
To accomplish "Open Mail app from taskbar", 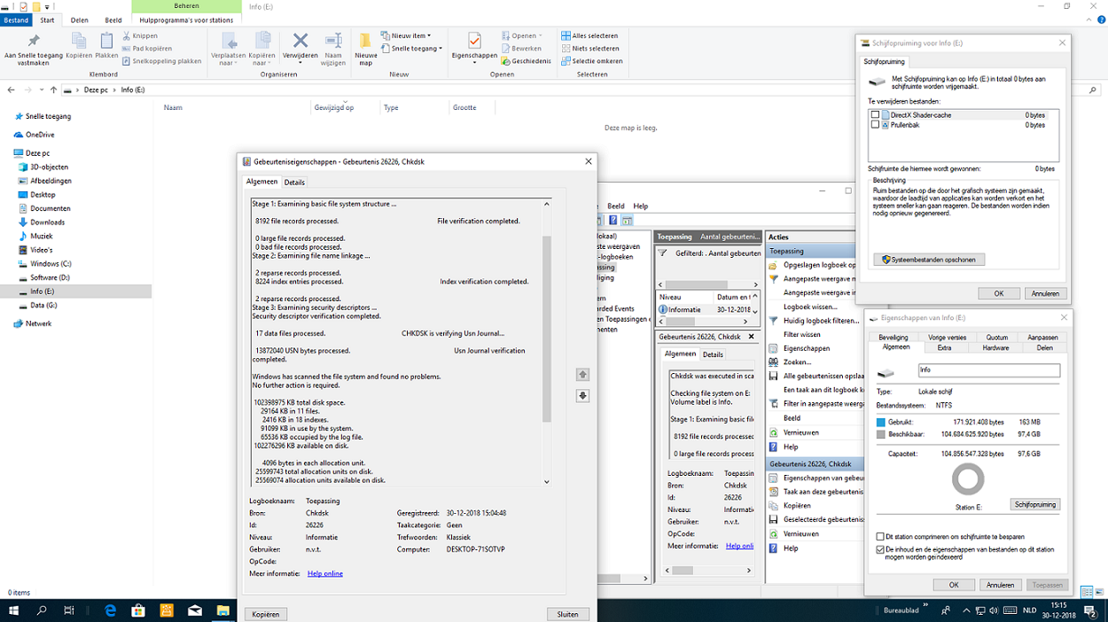I will coord(194,611).
